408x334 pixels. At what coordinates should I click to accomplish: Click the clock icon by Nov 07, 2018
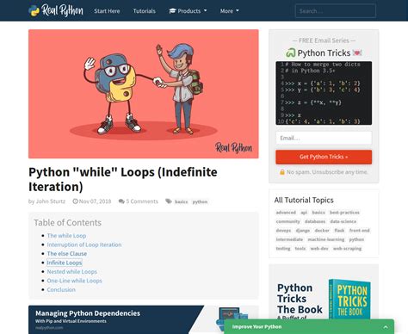click(75, 201)
